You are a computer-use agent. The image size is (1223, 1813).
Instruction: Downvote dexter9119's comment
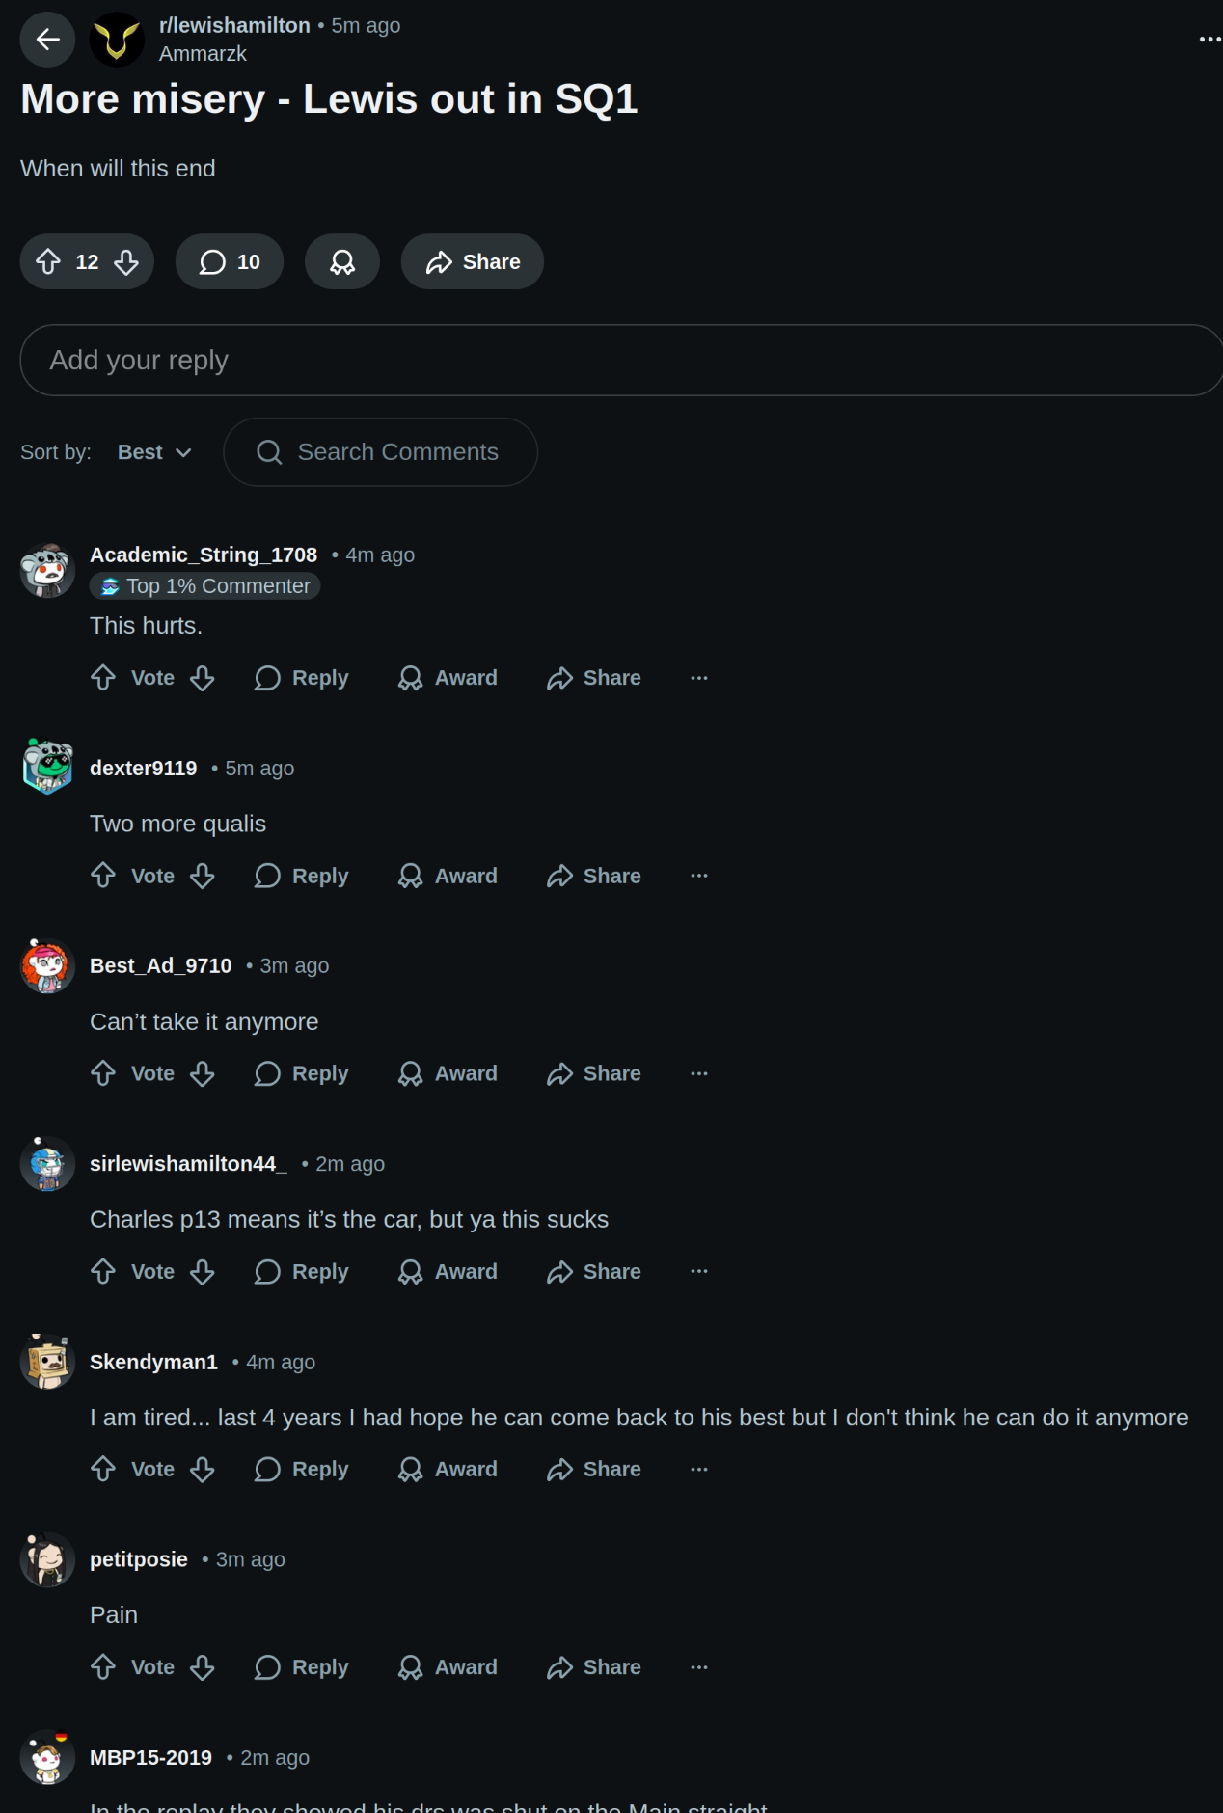pyautogui.click(x=203, y=876)
